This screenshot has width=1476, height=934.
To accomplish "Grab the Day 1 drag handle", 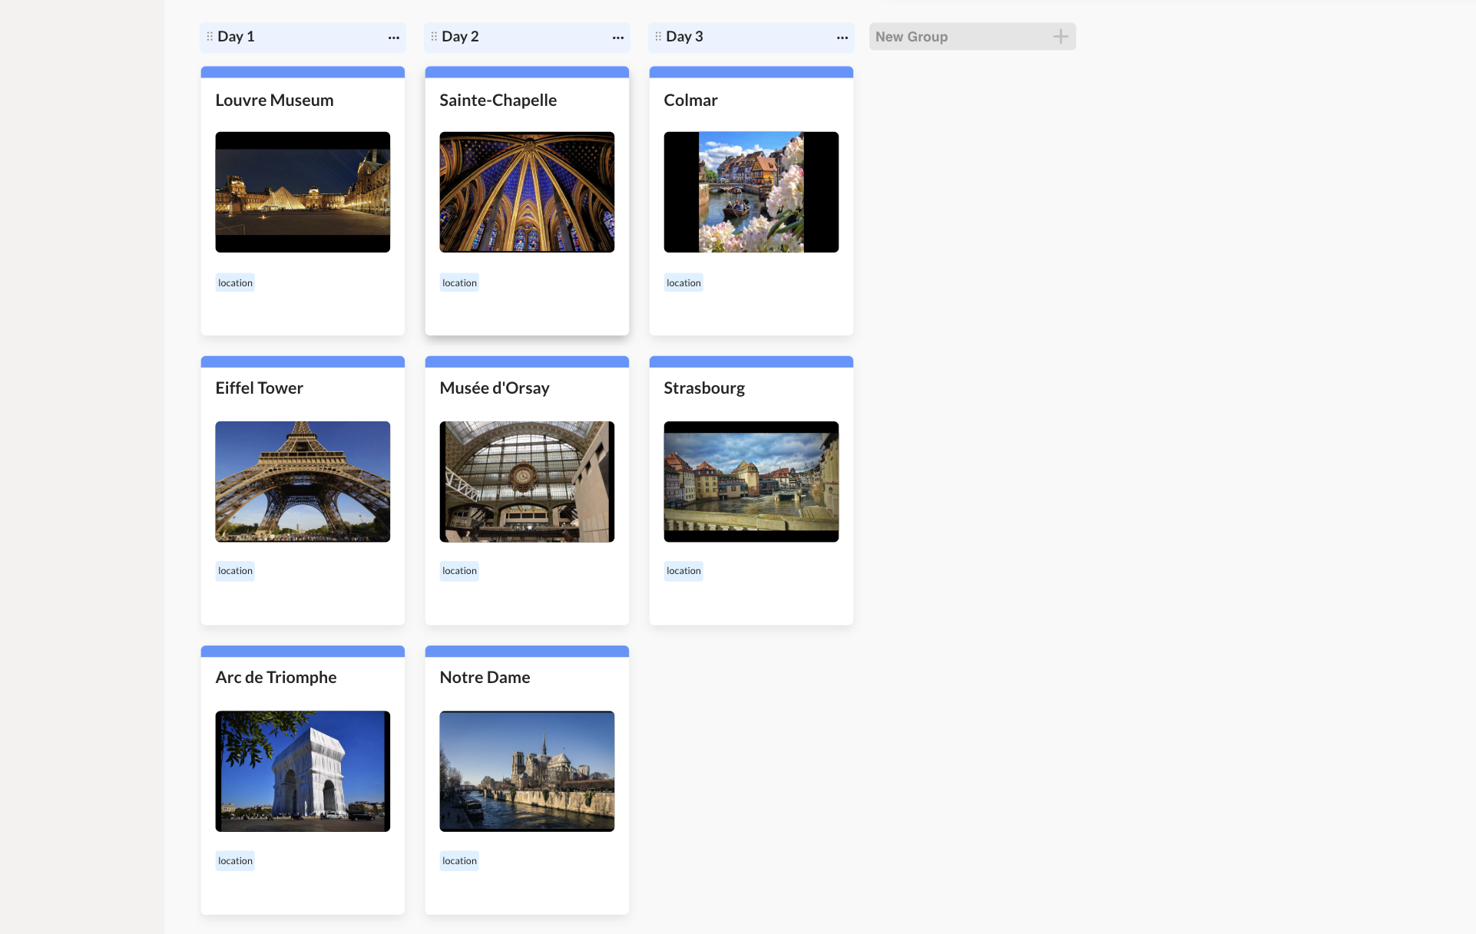I will point(210,37).
